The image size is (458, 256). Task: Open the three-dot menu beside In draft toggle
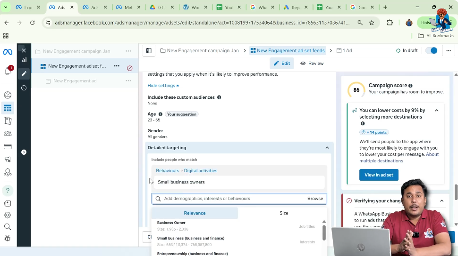pyautogui.click(x=449, y=50)
